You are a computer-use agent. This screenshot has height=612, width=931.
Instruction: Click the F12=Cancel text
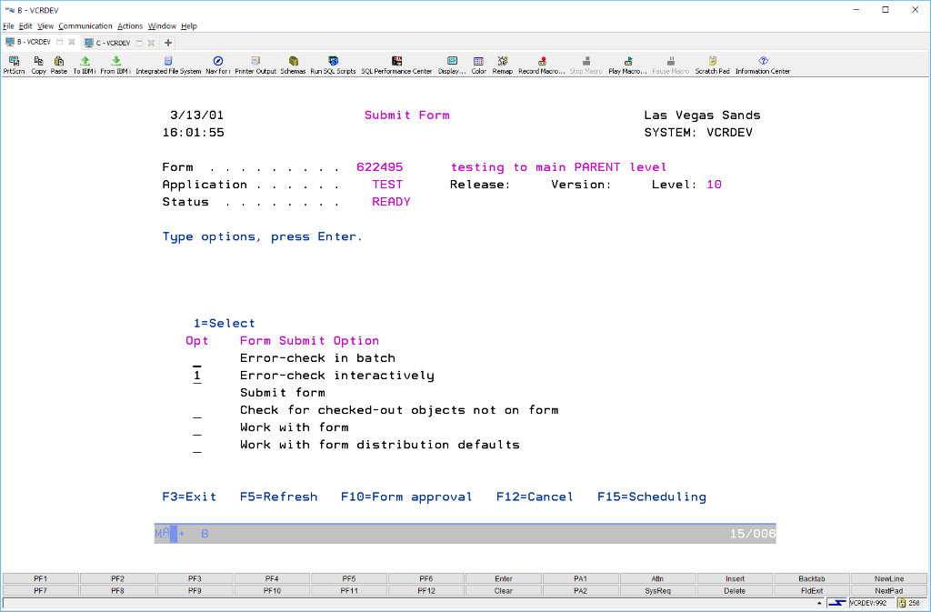pyautogui.click(x=535, y=497)
